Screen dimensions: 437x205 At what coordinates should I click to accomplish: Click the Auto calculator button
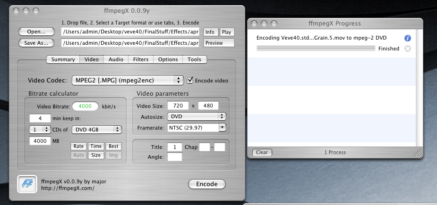click(x=78, y=155)
